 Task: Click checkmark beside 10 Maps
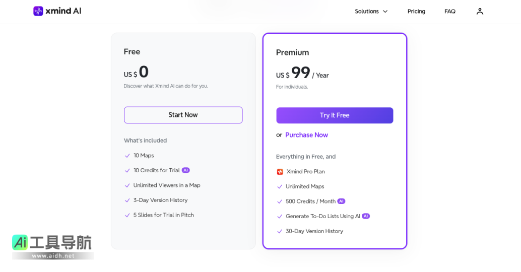coord(127,156)
